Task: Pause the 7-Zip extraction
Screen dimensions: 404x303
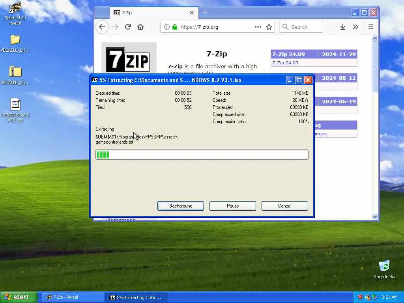Action: (x=233, y=206)
